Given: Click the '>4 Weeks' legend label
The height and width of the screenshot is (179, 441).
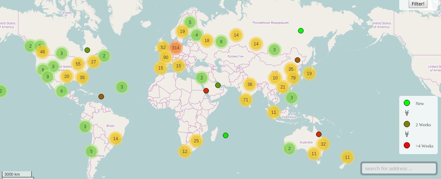Looking at the screenshot, I should 424,146.
